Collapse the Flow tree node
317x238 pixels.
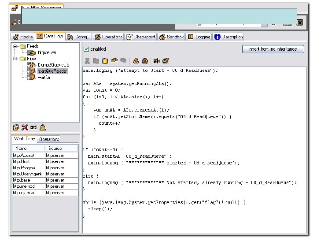(15, 59)
